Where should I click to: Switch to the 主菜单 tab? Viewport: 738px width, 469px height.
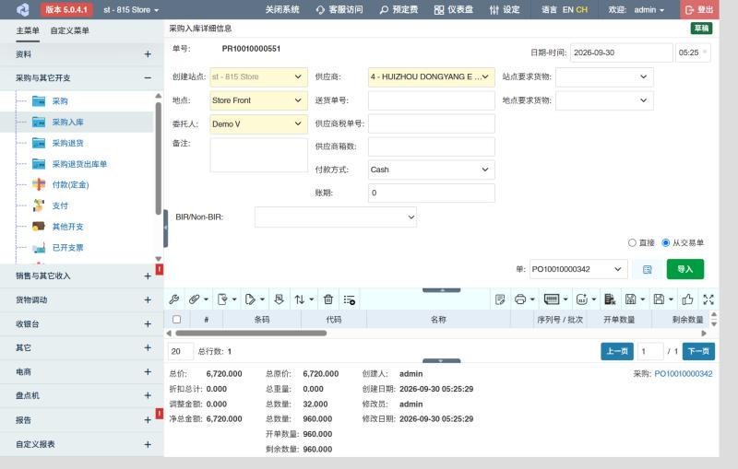[x=28, y=30]
